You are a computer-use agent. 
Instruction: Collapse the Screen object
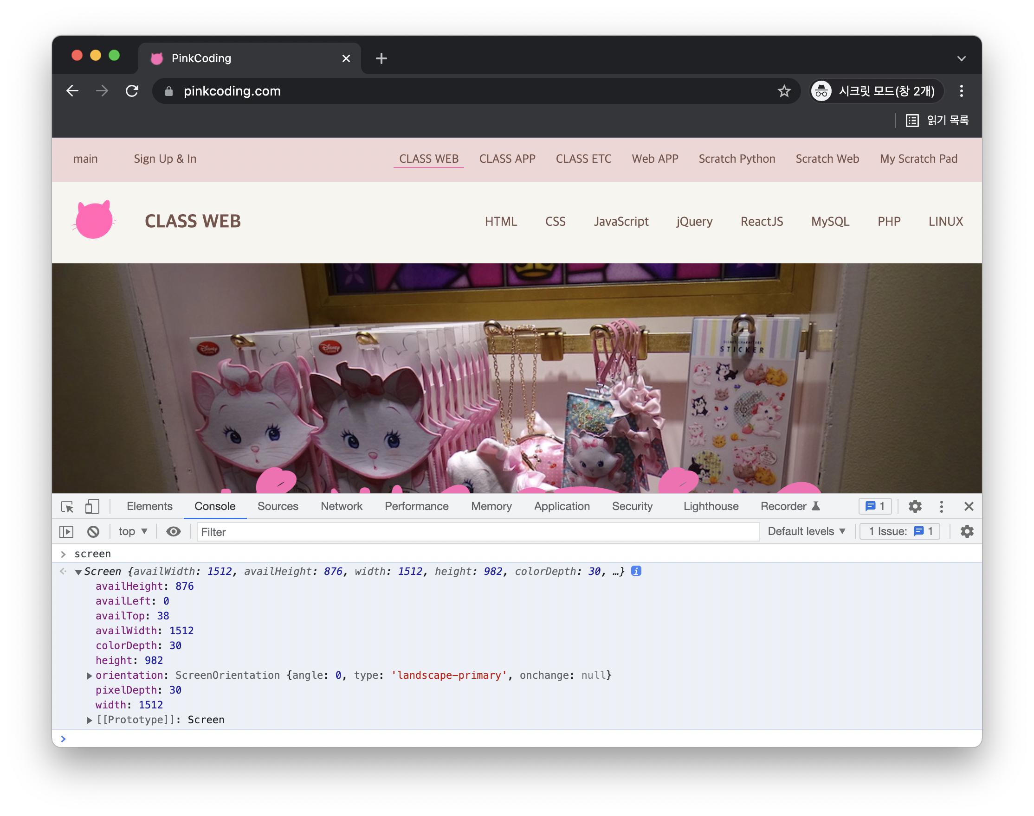click(78, 572)
